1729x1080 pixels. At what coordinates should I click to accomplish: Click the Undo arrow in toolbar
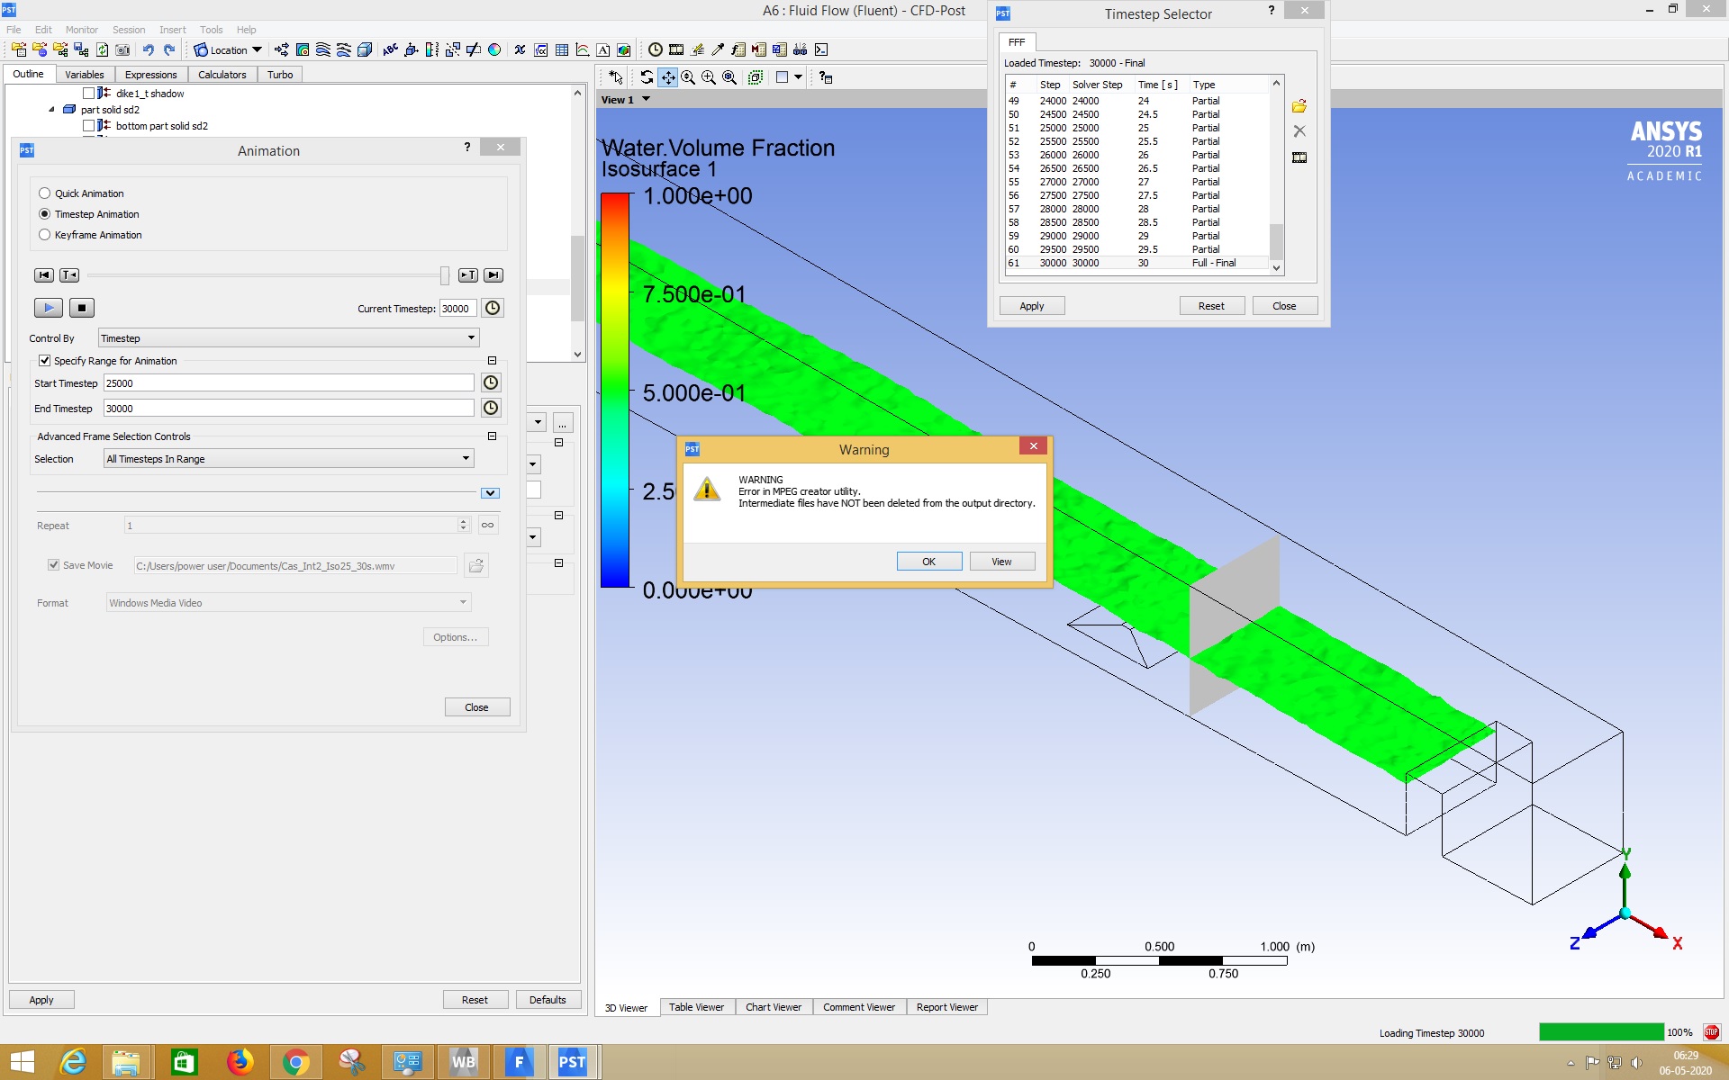[x=148, y=50]
